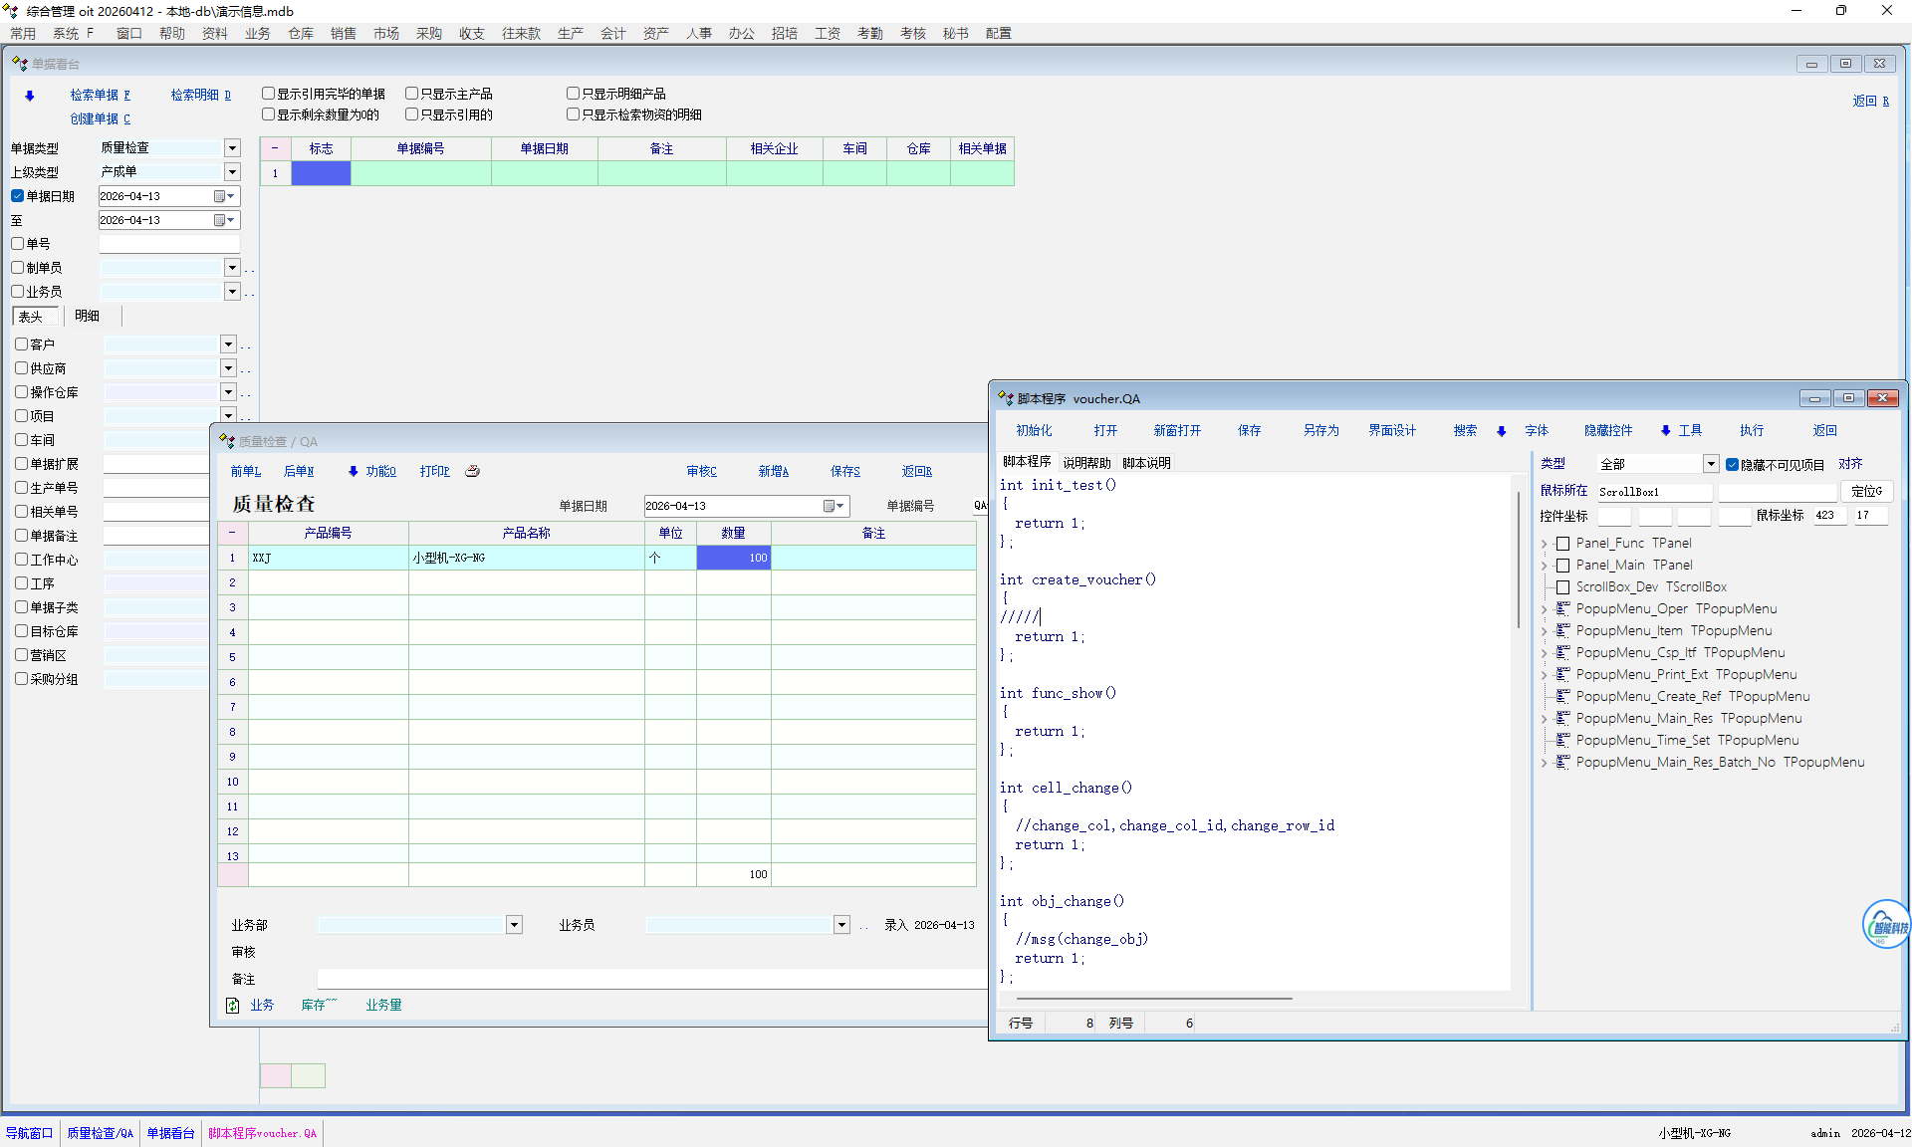The width and height of the screenshot is (1912, 1147).
Task: Click the 备注 input field at form bottom
Action: pyautogui.click(x=647, y=979)
